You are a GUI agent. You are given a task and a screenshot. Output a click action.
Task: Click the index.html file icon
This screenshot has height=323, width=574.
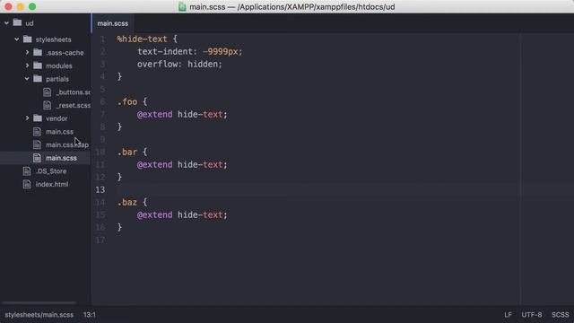[27, 184]
